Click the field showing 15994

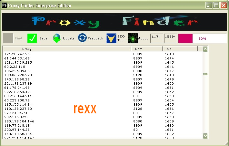tap(170, 38)
